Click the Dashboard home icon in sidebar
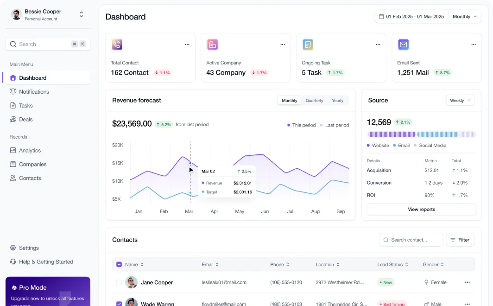Image resolution: width=493 pixels, height=306 pixels. coord(13,78)
